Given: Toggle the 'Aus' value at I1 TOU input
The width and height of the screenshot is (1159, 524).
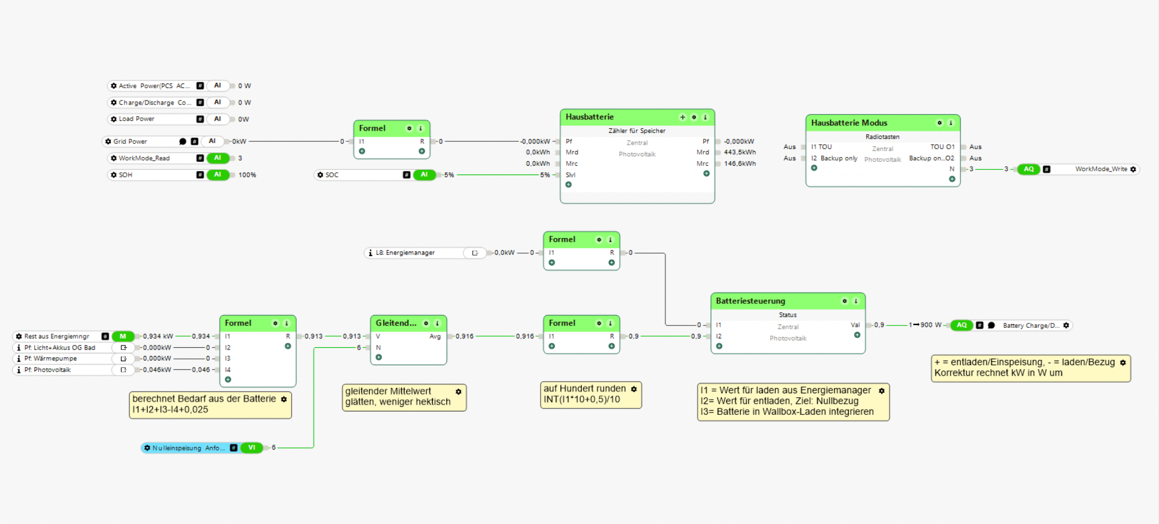Looking at the screenshot, I should pos(790,147).
